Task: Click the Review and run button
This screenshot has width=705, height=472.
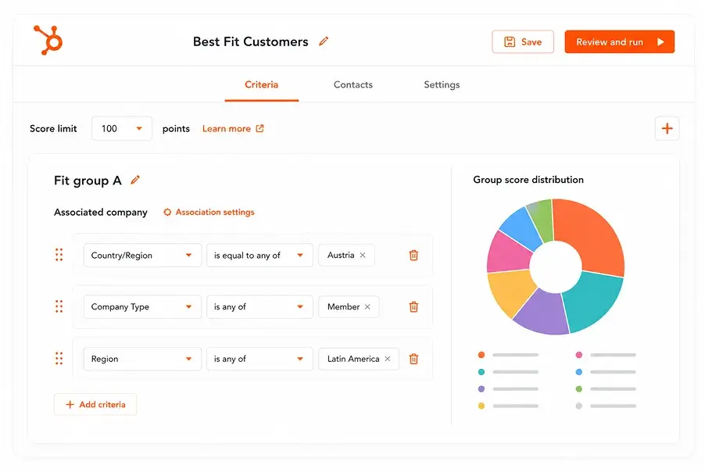Action: [620, 41]
